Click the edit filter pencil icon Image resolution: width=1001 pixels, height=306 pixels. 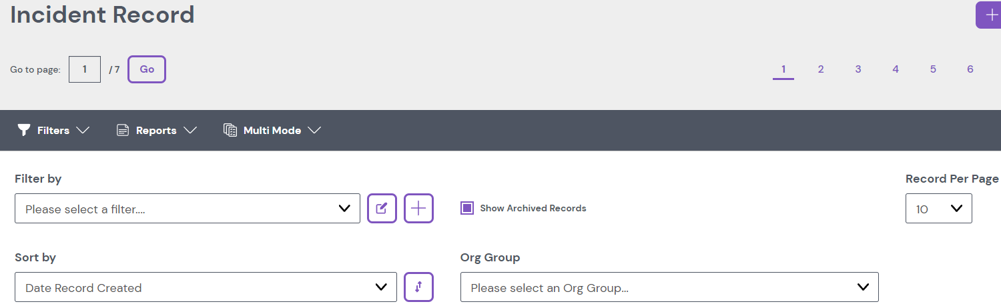pos(382,209)
